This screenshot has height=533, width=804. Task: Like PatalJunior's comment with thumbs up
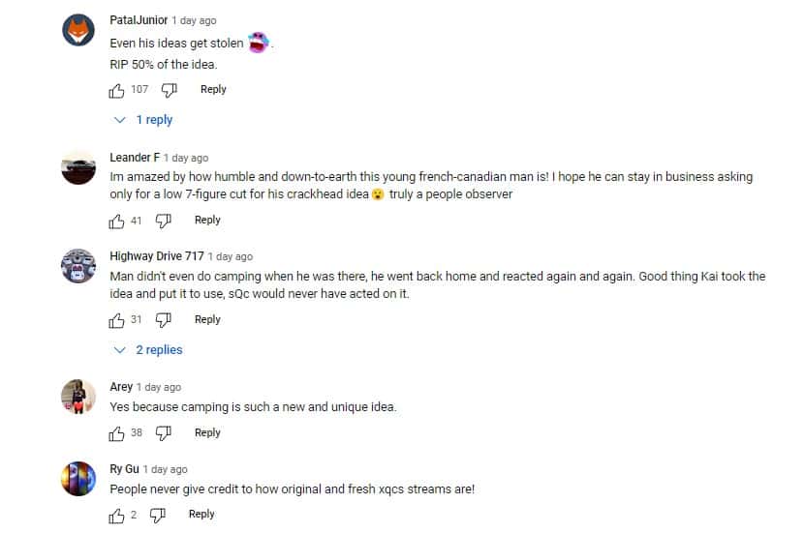pos(117,90)
